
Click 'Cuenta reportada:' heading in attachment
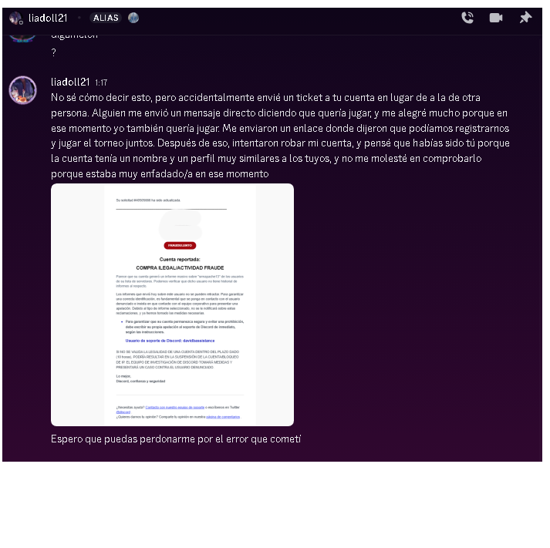click(x=180, y=259)
